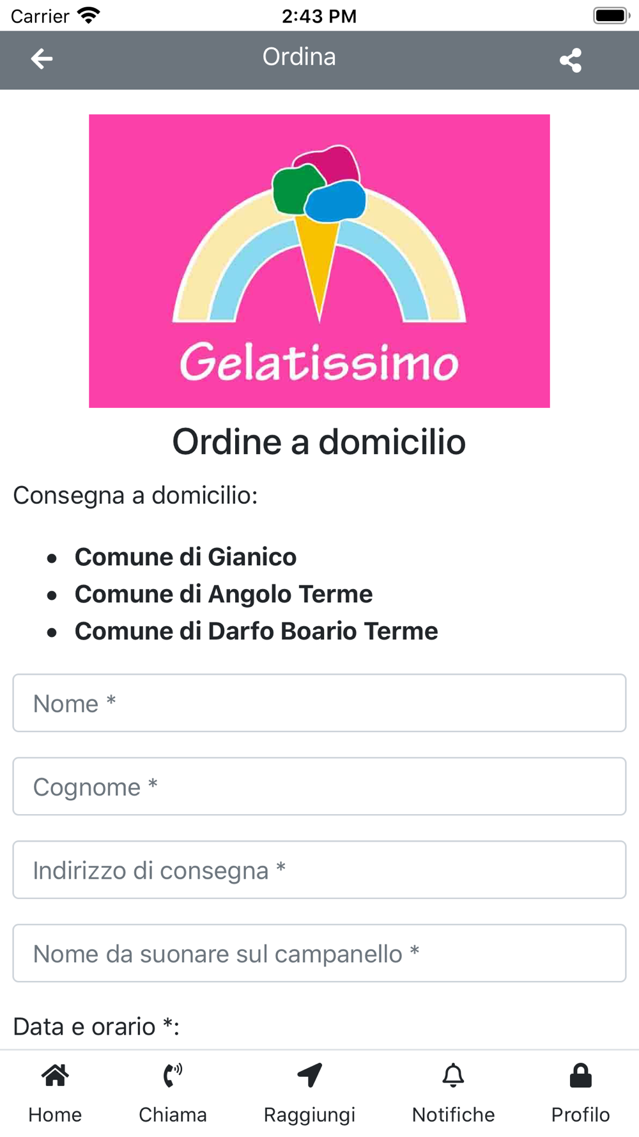Viewport: 639px width, 1137px height.
Task: Tap the Ordina title in header
Action: 299,57
